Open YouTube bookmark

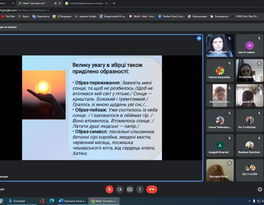coord(8,16)
